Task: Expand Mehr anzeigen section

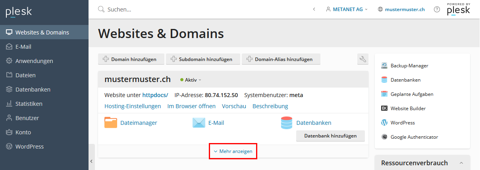Action: (233, 151)
